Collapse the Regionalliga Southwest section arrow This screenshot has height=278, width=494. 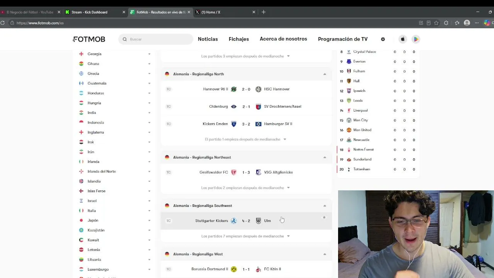325,206
